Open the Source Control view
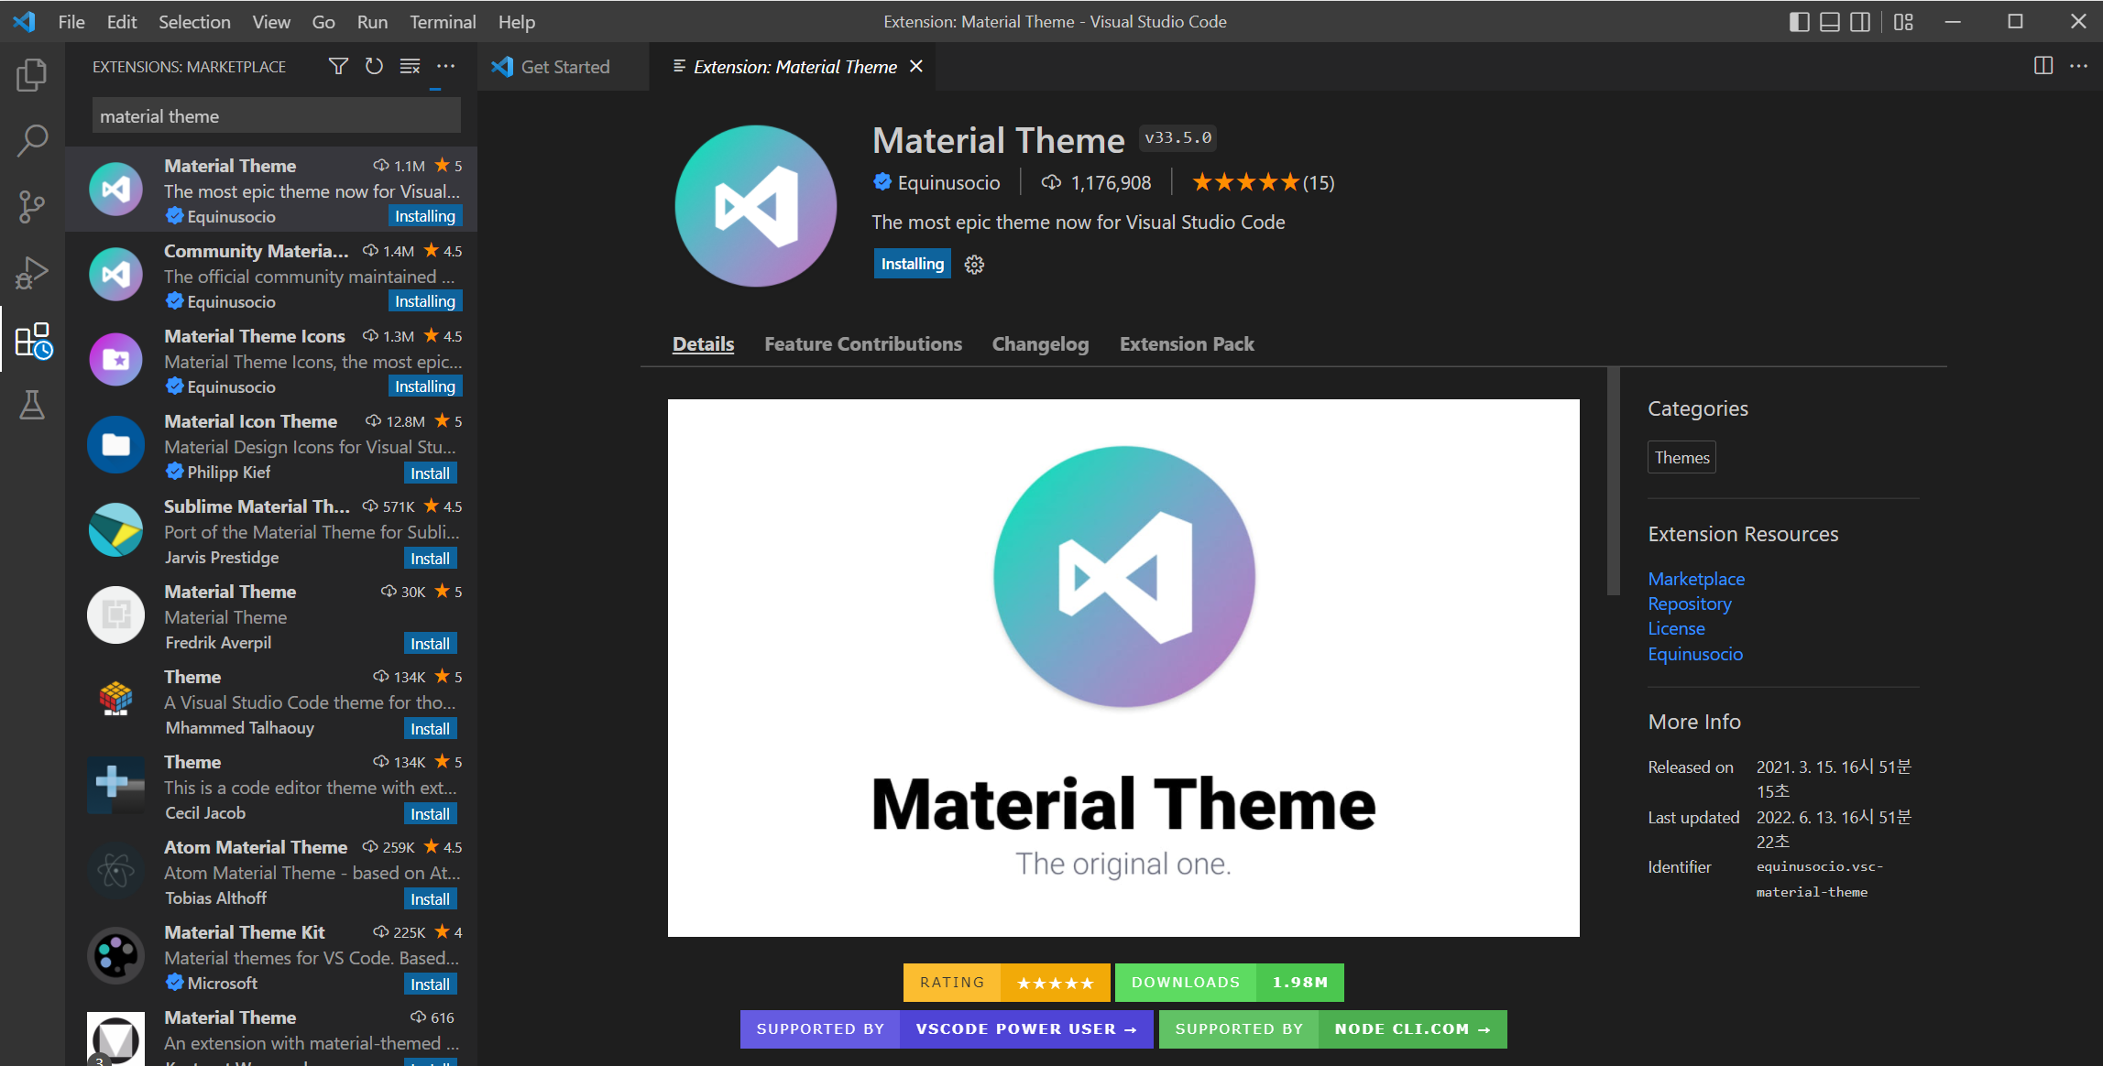 point(32,207)
